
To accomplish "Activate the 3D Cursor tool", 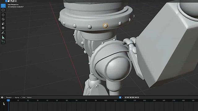I will (3, 10).
